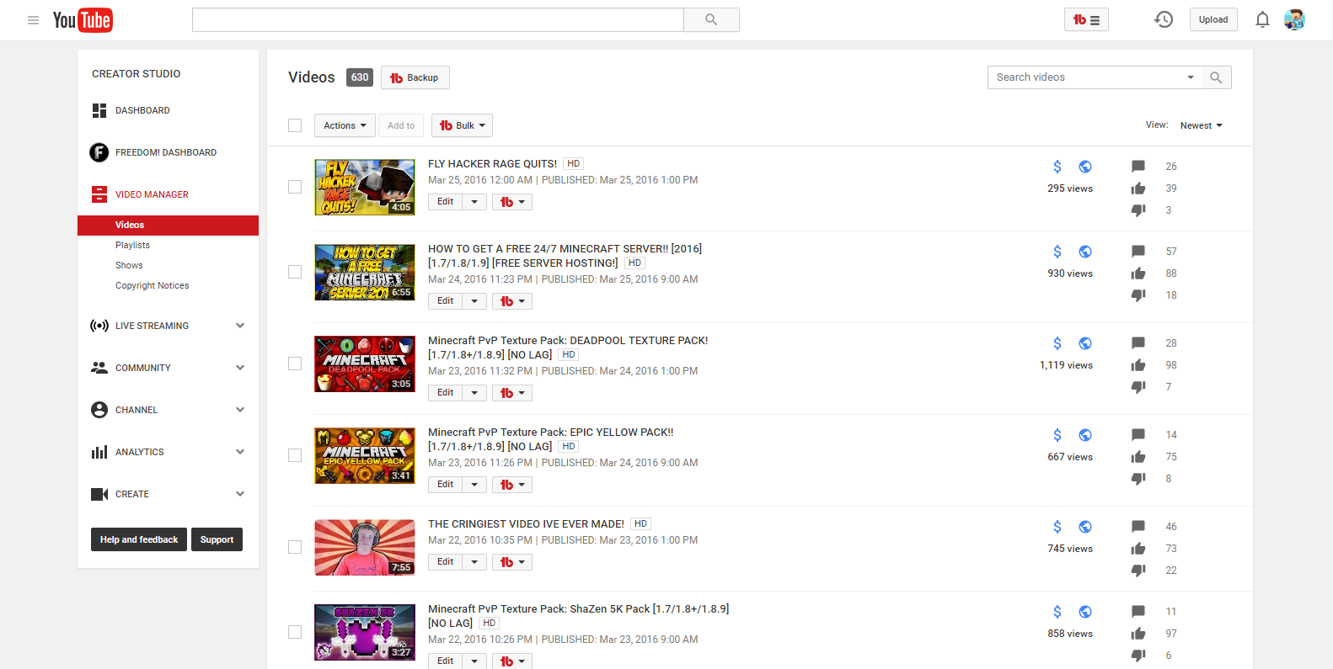Image resolution: width=1333 pixels, height=669 pixels.
Task: Open Copyright Notices in the sidebar
Action: pyautogui.click(x=153, y=285)
